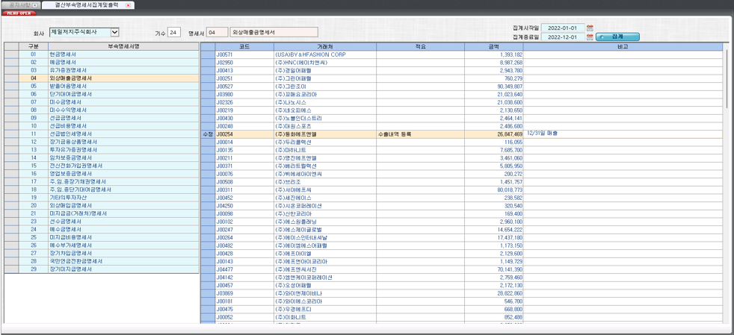Edit the 집계종료일 date field
Image resolution: width=734 pixels, height=335 pixels.
coord(562,37)
